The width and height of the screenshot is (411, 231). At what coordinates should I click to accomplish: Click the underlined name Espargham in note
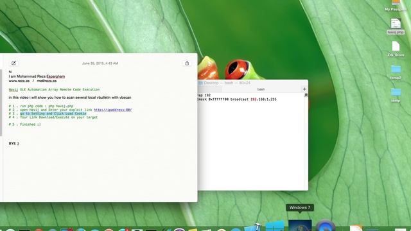coord(56,76)
